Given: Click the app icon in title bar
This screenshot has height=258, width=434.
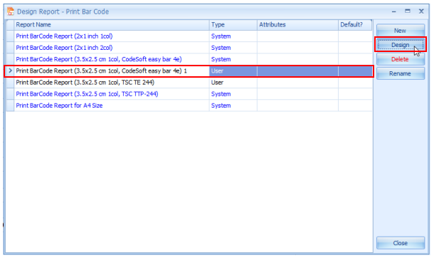Looking at the screenshot, I should tap(11, 11).
